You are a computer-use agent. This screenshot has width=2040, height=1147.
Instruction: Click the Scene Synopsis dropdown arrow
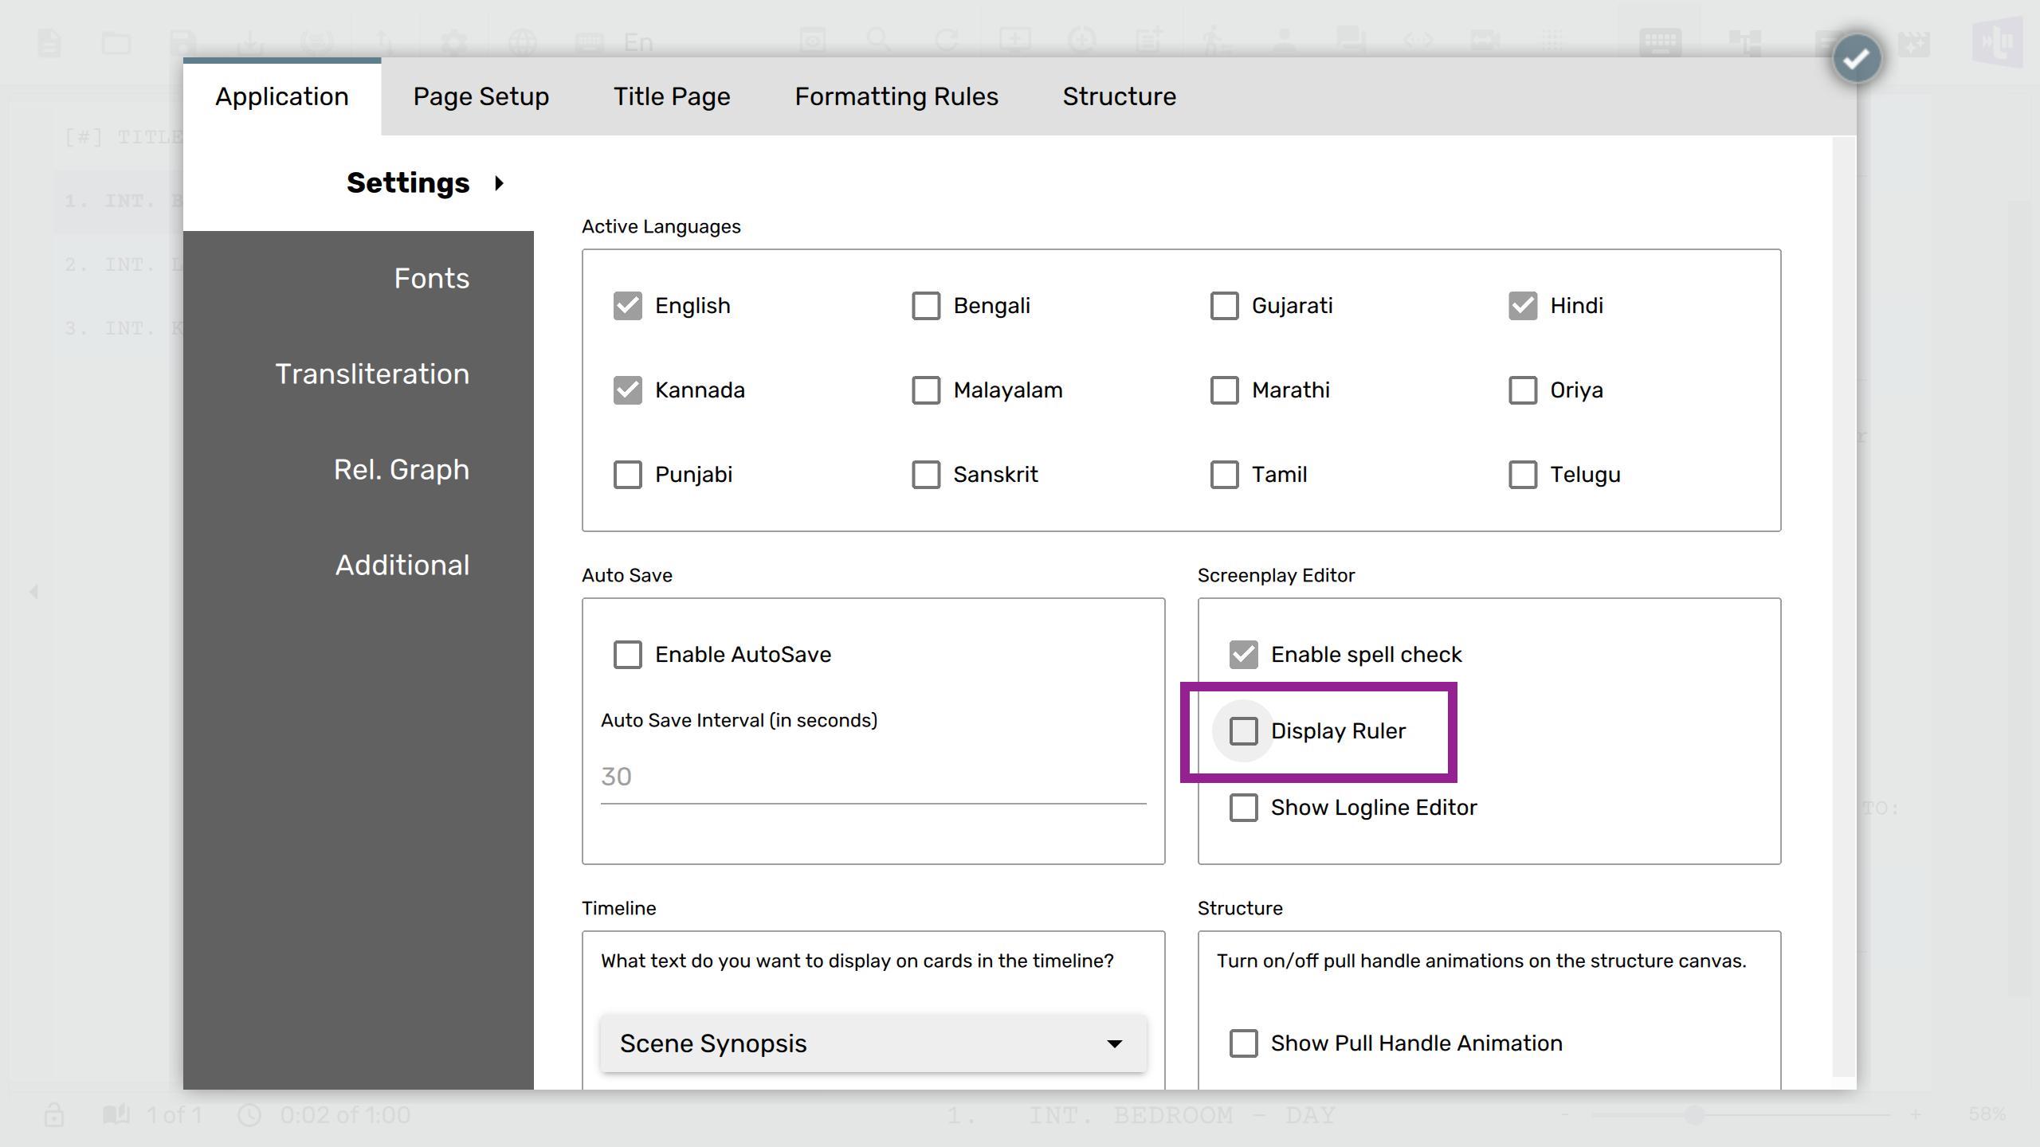click(x=1114, y=1044)
